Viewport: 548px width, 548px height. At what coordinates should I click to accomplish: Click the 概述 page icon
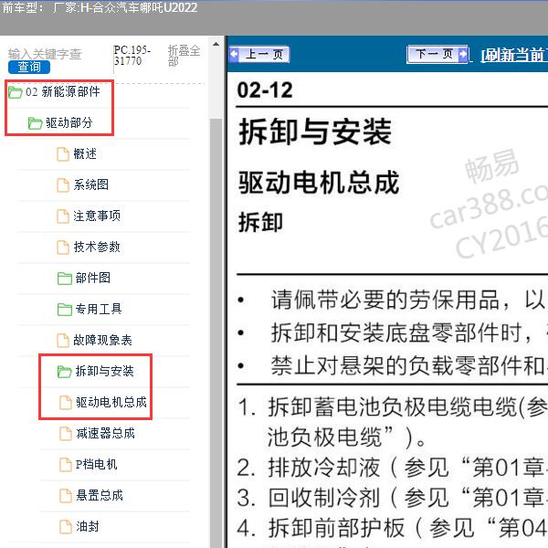(x=63, y=154)
